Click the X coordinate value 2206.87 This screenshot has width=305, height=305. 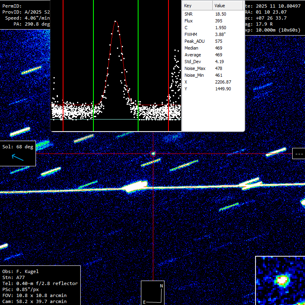pyautogui.click(x=223, y=82)
